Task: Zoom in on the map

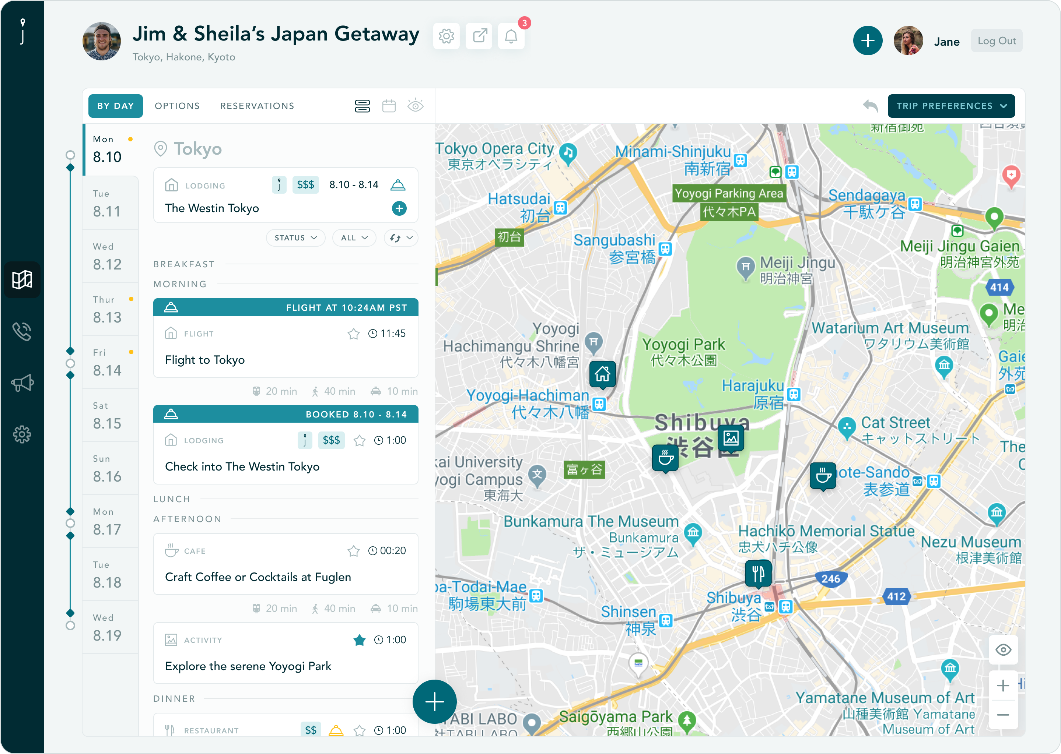Action: click(x=1003, y=685)
